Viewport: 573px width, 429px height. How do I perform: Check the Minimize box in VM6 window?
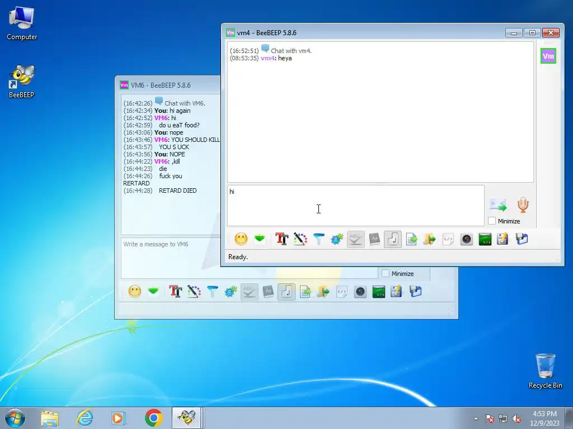(385, 273)
